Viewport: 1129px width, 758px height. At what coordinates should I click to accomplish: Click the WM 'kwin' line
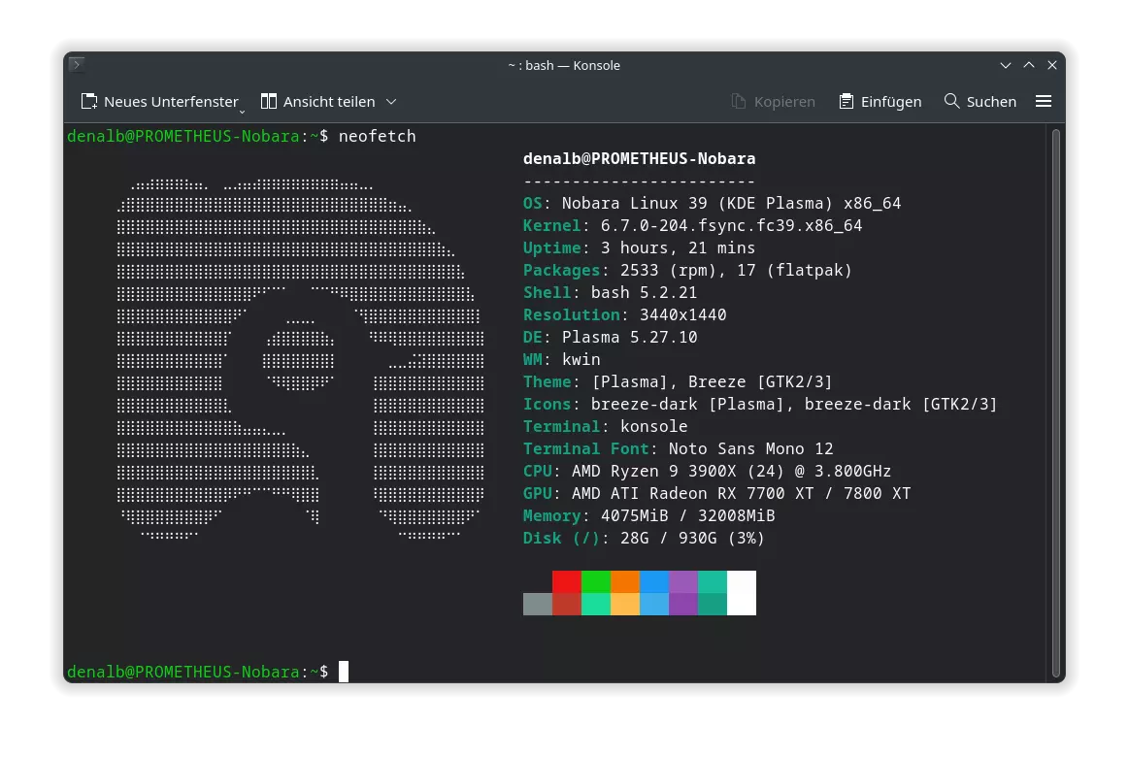(x=562, y=359)
